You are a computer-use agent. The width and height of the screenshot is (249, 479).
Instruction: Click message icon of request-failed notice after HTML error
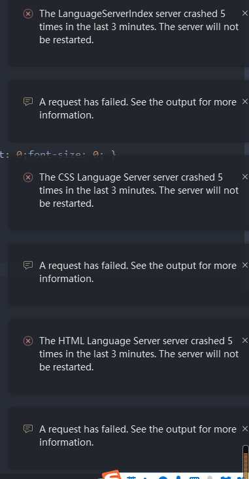[28, 429]
